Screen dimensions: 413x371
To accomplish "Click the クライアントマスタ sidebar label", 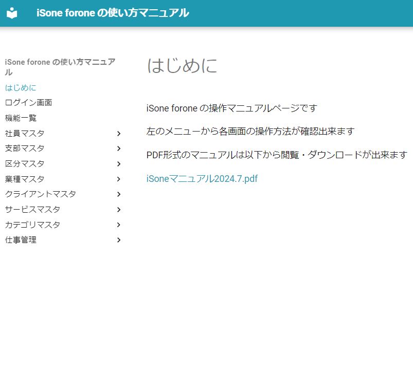I will click(40, 194).
